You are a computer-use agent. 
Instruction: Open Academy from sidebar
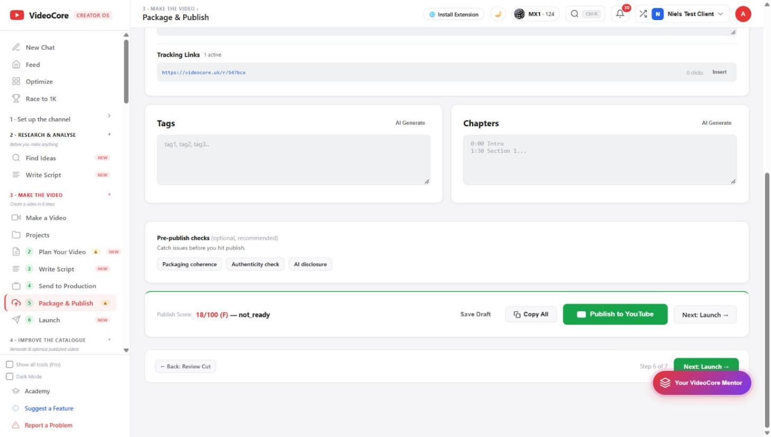(37, 392)
